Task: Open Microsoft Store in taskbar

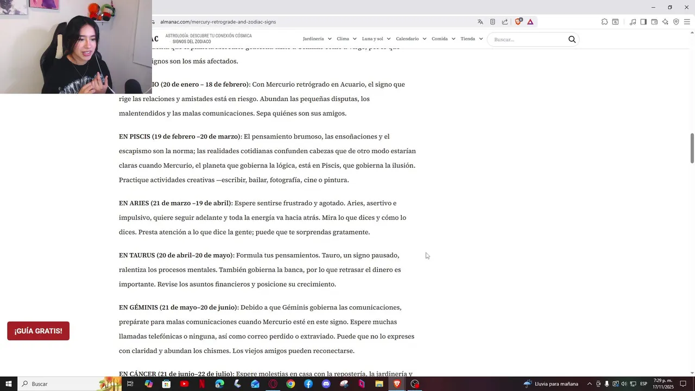Action: pos(166,384)
